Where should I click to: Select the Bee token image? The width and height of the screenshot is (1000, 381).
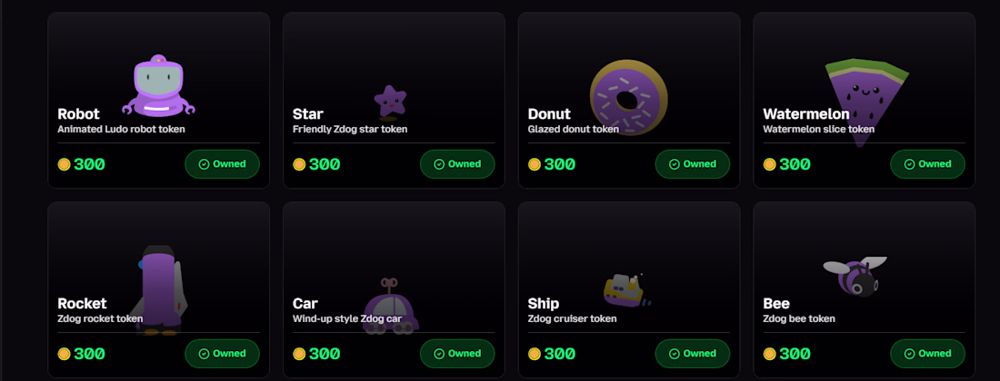855,276
